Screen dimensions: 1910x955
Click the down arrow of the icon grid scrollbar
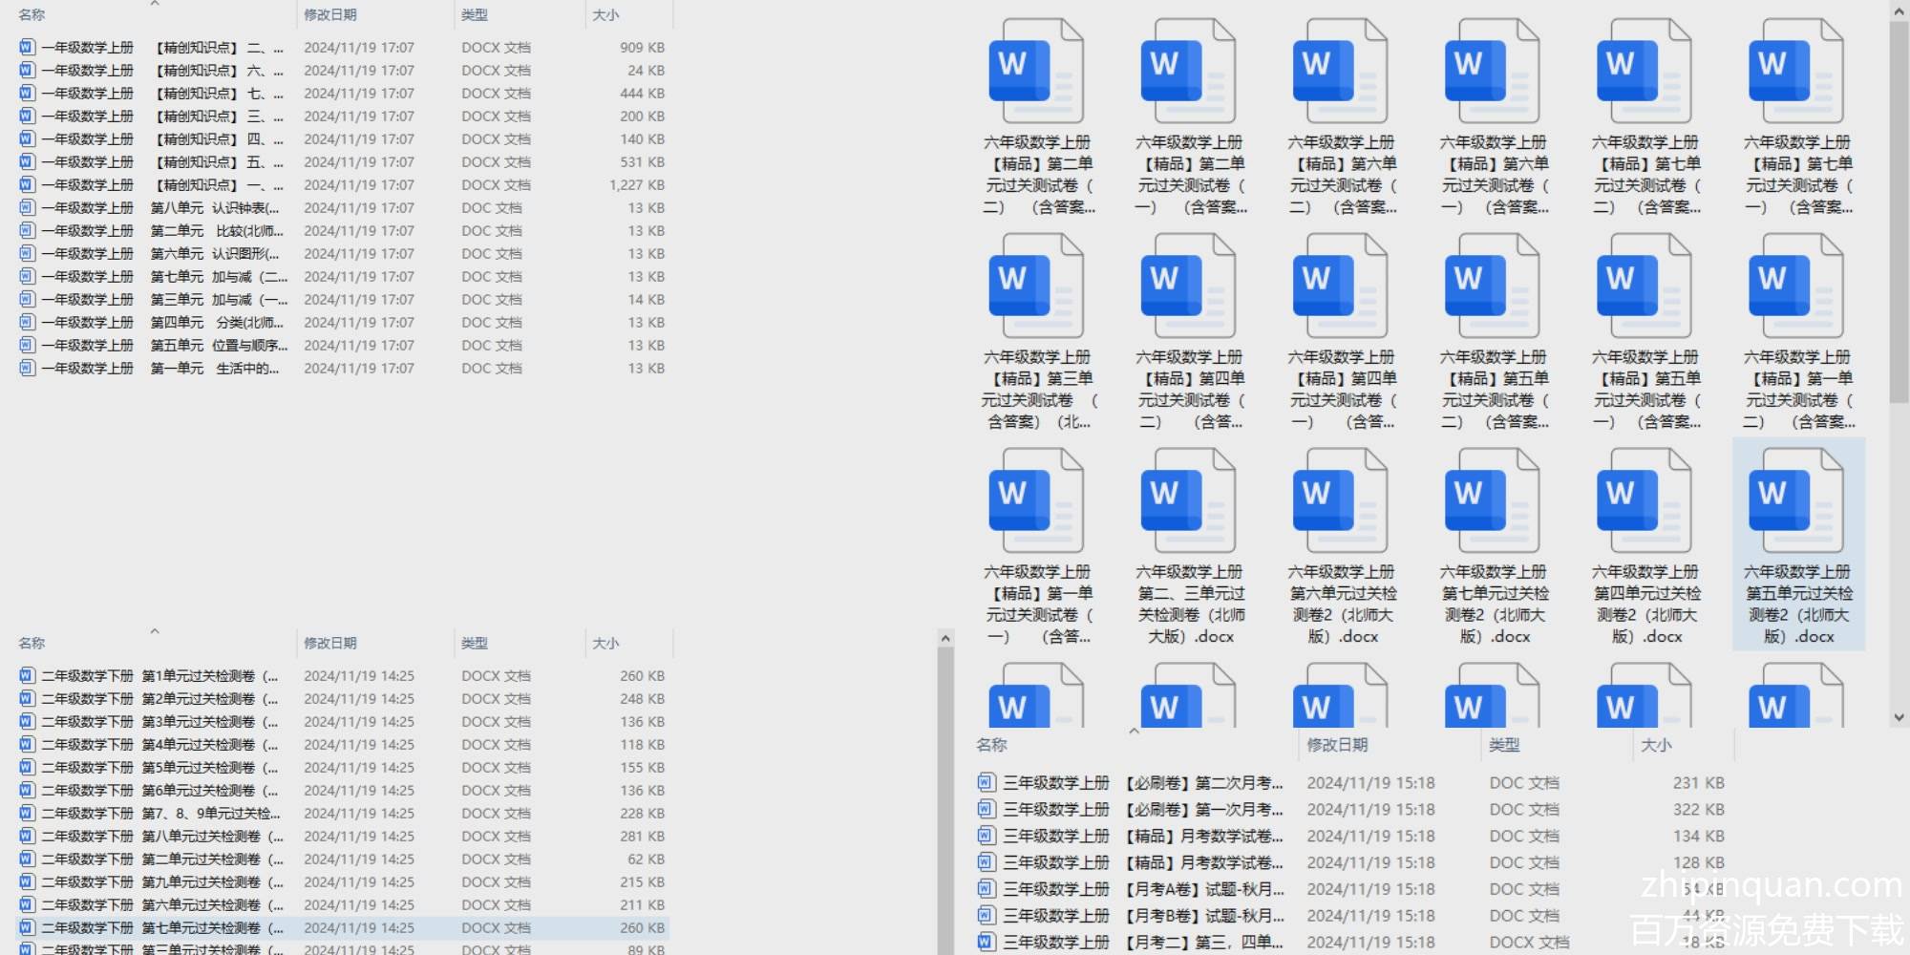(1899, 717)
